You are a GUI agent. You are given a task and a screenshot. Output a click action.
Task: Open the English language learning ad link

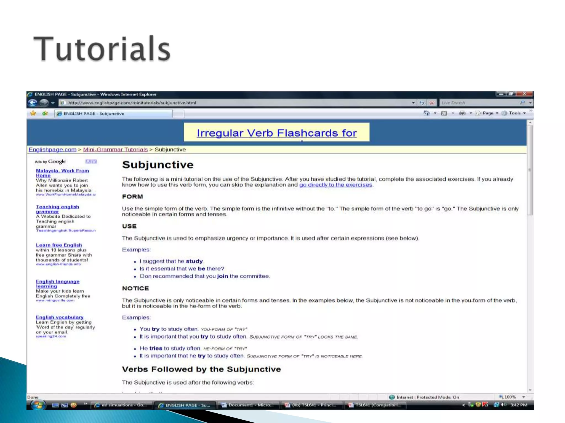click(x=58, y=284)
